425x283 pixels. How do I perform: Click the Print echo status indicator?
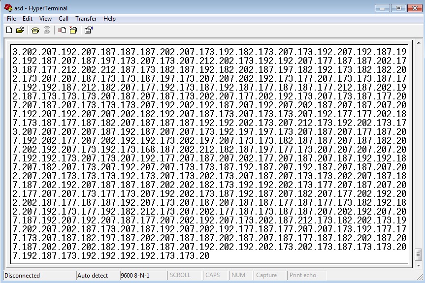tap(306, 276)
